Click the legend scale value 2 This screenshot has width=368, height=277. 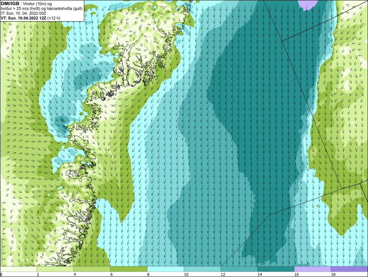tap(38, 274)
